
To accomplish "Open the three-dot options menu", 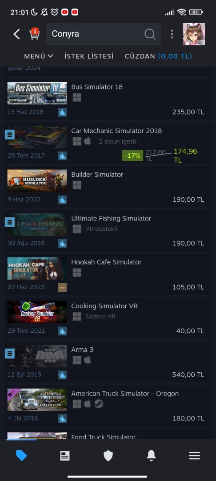I will coord(172,34).
